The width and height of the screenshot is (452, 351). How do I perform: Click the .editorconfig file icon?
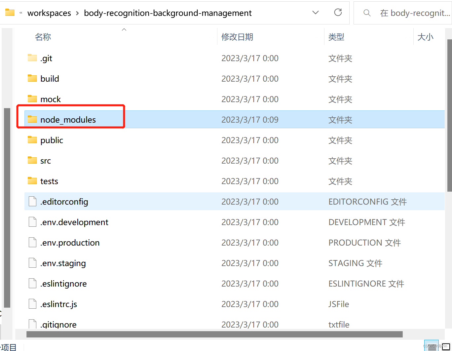click(x=32, y=201)
